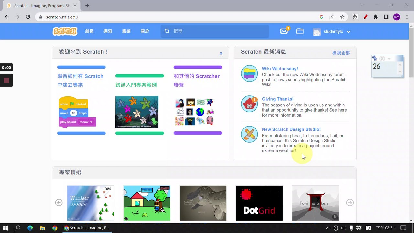Open the Torii project thumbnail
Image resolution: width=414 pixels, height=233 pixels.
[x=315, y=203]
